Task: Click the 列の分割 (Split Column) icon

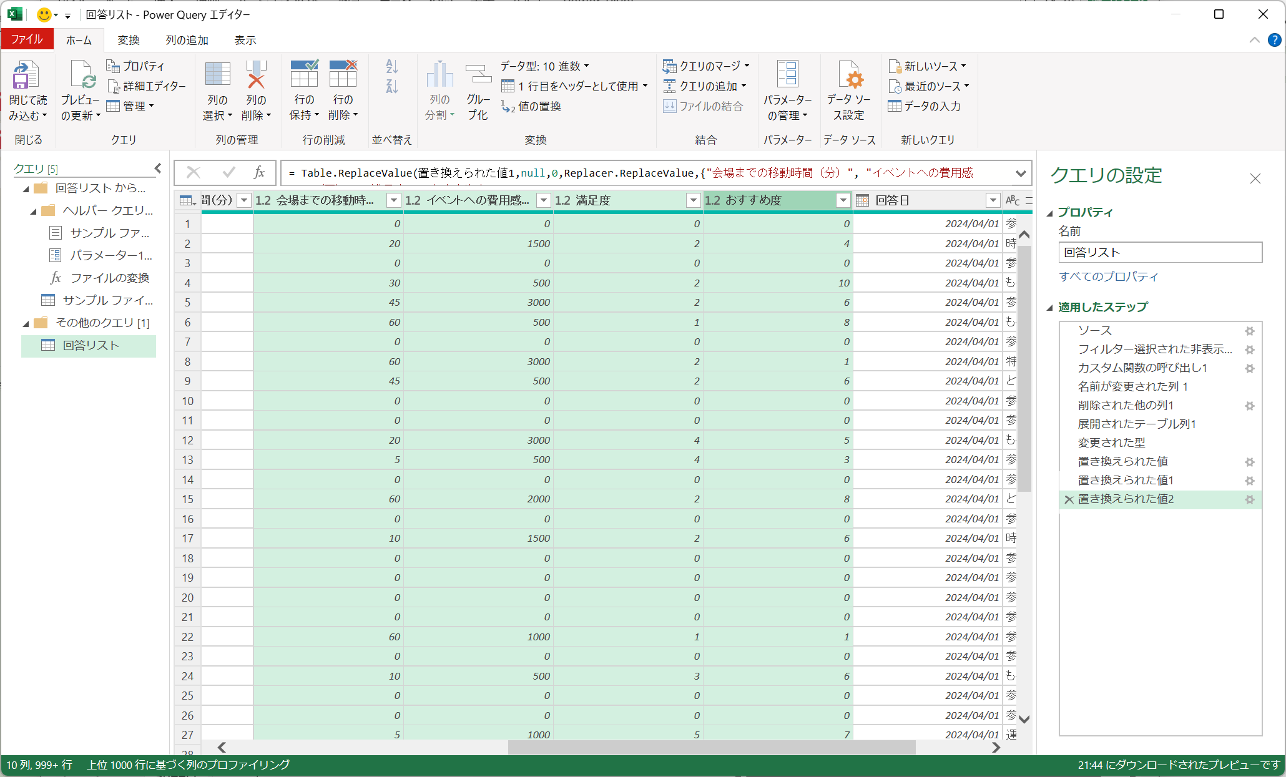Action: 439,74
